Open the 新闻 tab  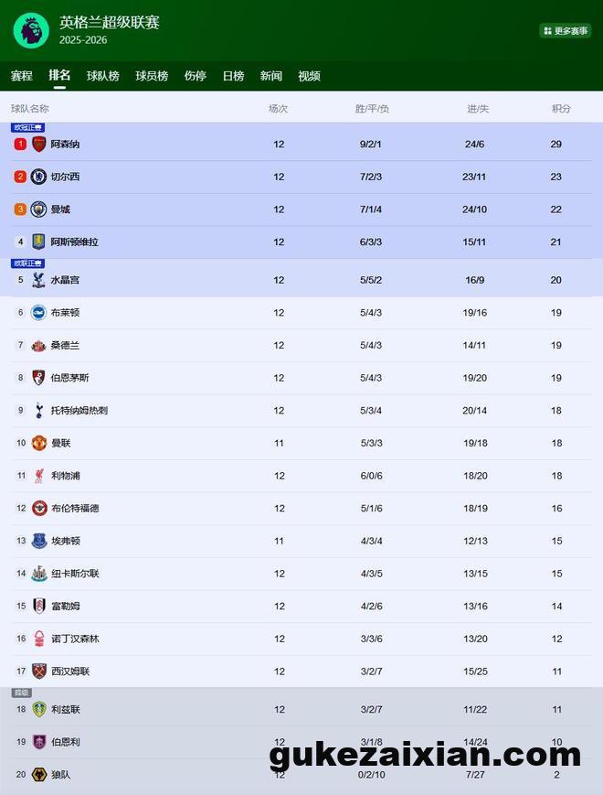pos(270,76)
